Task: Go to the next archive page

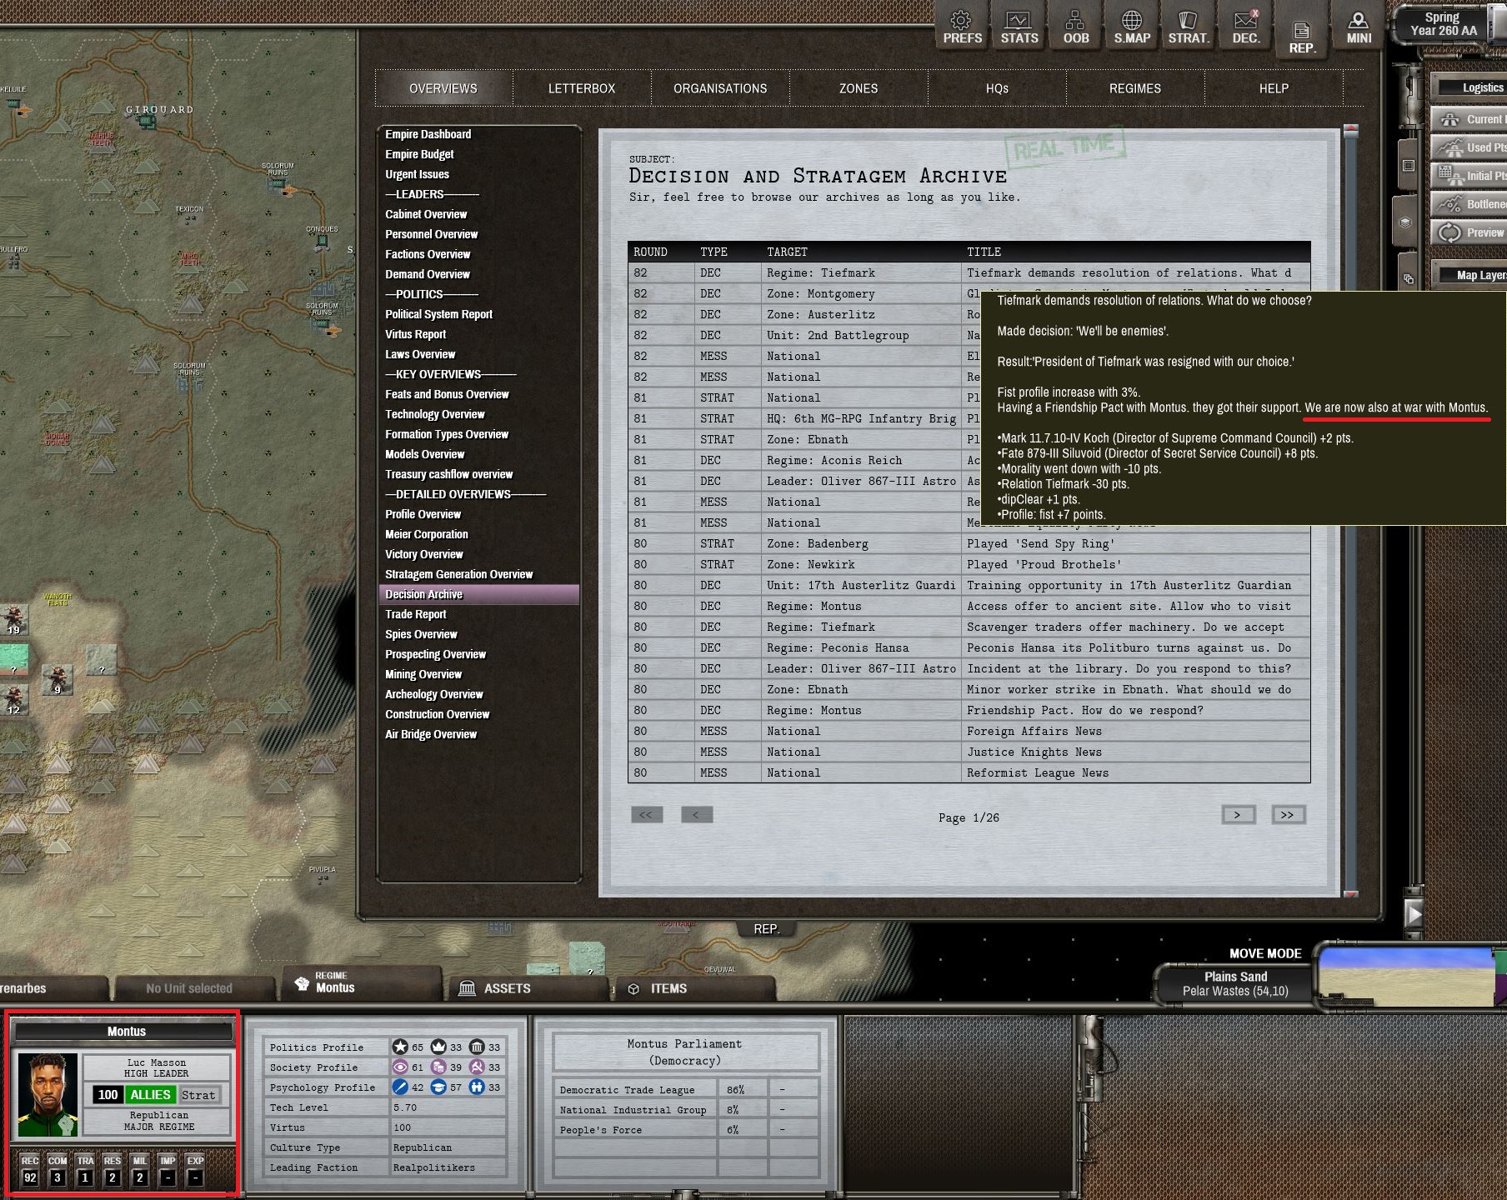Action: (x=1238, y=815)
